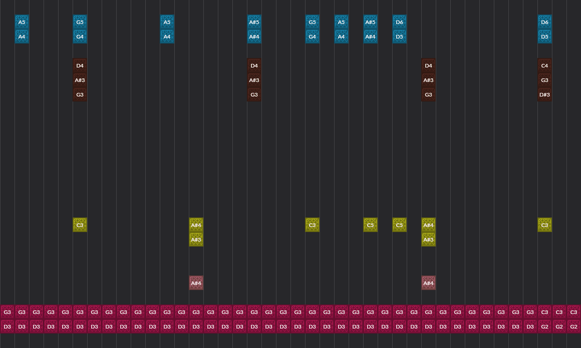The width and height of the screenshot is (581, 348).
Task: Click the yellow A#4 note under a D4 chord
Action: coord(428,225)
